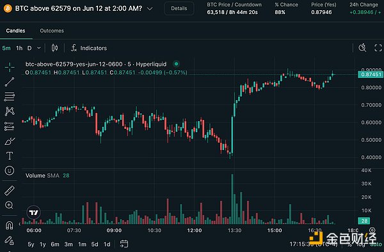Viewport: 384px width, 252px height.
Task: Expand the market selector chevron
Action: pyautogui.click(x=150, y=9)
